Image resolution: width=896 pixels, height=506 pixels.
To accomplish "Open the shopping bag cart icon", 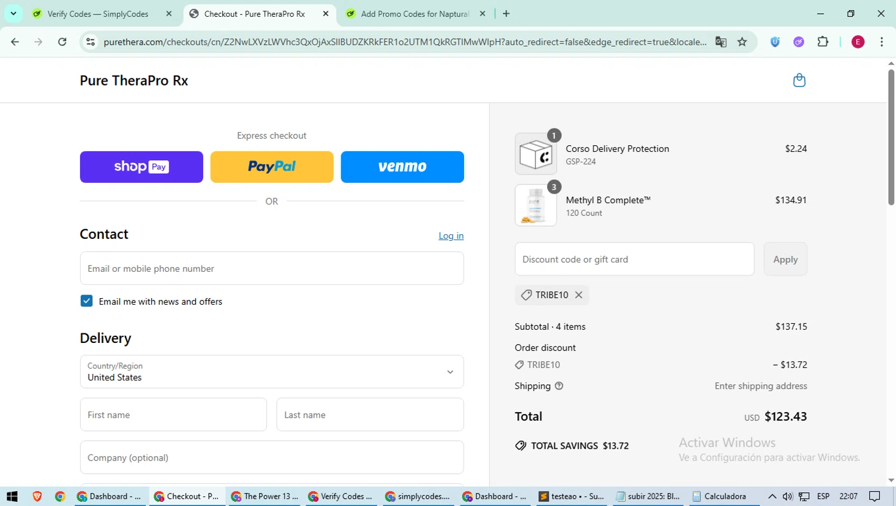I will (x=799, y=80).
